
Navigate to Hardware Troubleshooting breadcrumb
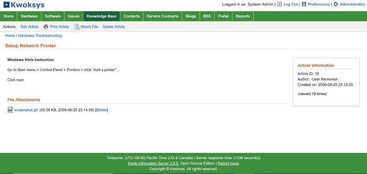click(40, 36)
